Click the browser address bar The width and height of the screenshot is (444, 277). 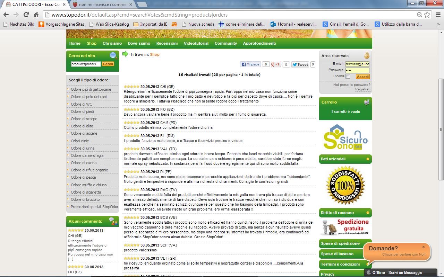pyautogui.click(x=229, y=15)
